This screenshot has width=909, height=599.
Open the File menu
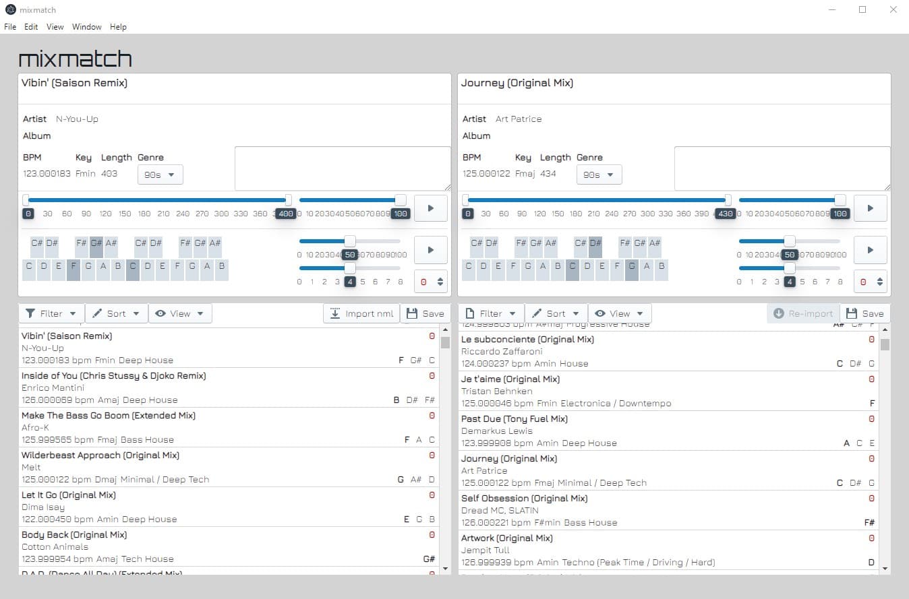point(10,27)
